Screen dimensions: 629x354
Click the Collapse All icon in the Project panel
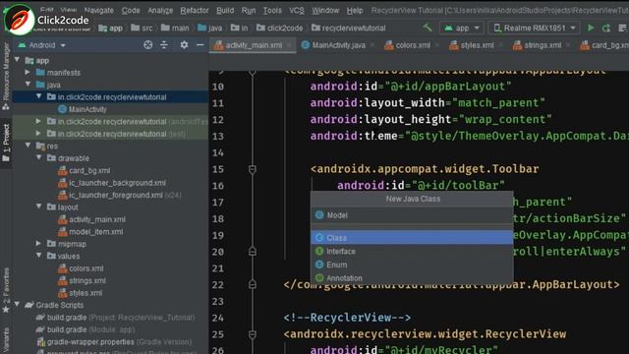pyautogui.click(x=164, y=45)
